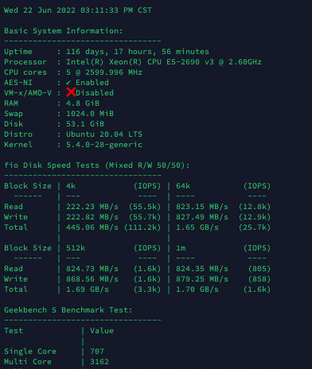312x369 pixels.
Task: Click the uptime value 116 days
Action: click(x=138, y=52)
